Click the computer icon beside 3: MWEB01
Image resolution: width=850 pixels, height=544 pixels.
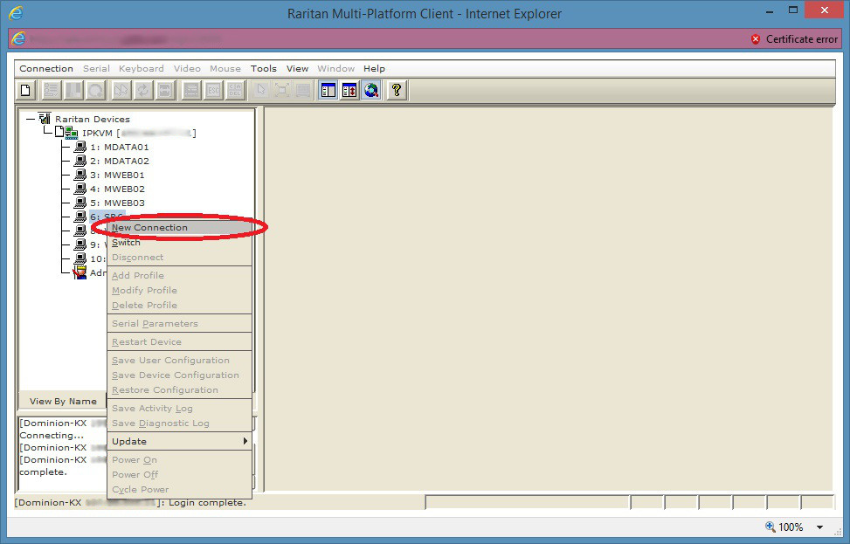[x=80, y=175]
